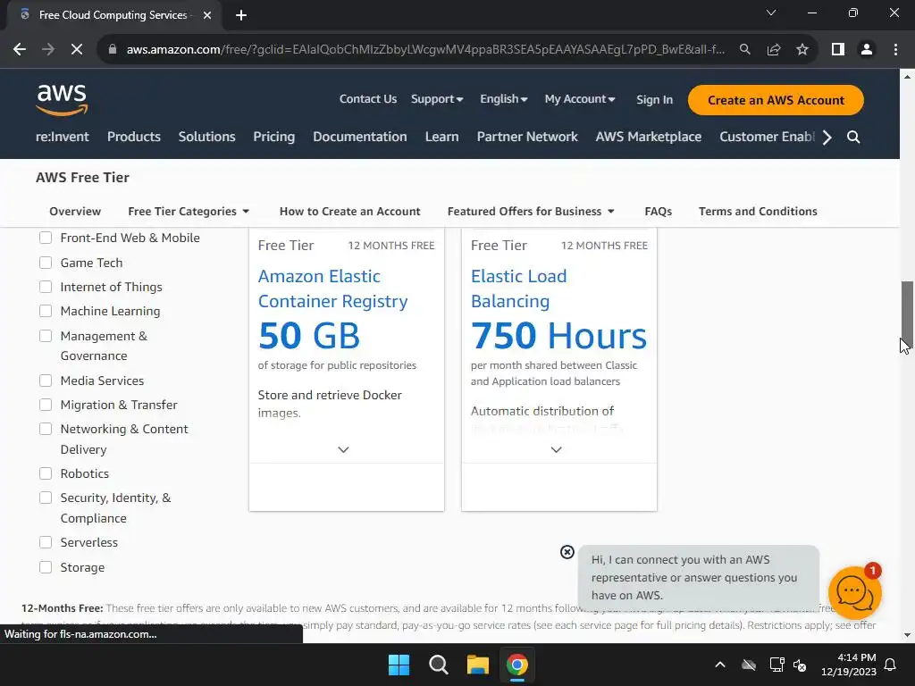Open the AWS Marketplace menu item

[649, 137]
